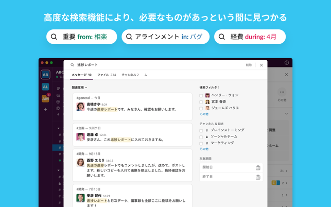Image resolution: width=331 pixels, height=207 pixels.
Task: Close the search dialog with X
Action: point(262,65)
